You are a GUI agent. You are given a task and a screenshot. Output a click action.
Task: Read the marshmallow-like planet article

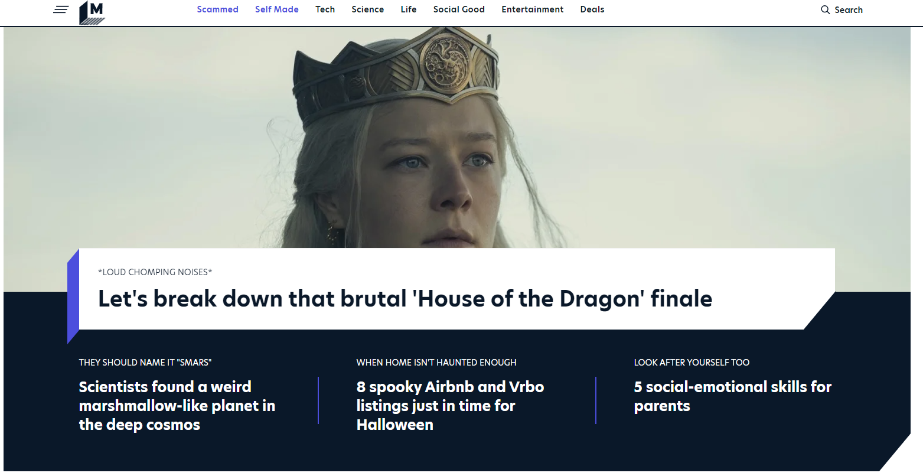click(x=177, y=406)
